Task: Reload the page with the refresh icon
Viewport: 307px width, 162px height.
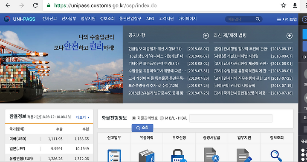Action: (x=35, y=6)
